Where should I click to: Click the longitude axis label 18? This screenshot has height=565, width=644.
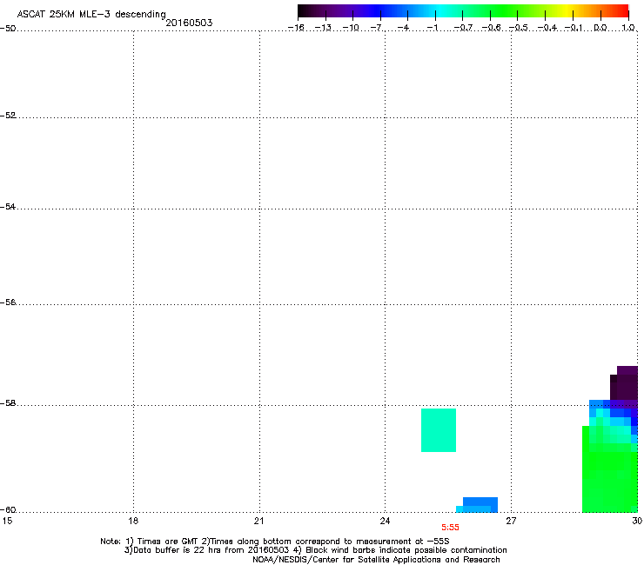click(x=133, y=521)
